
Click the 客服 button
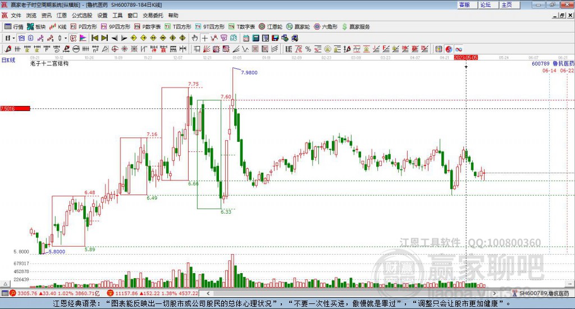click(467, 4)
